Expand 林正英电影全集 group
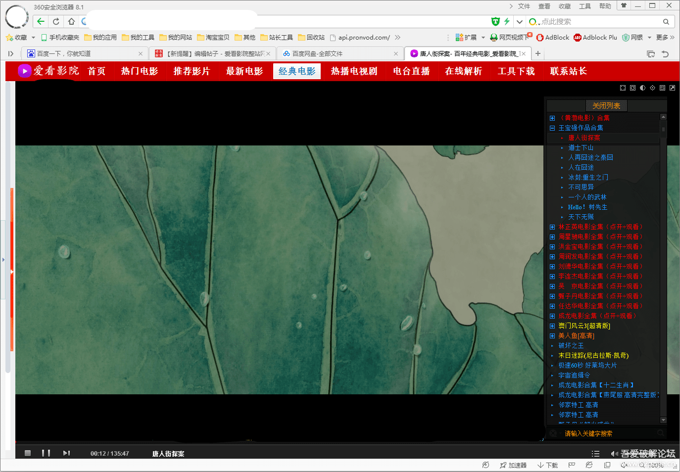The height and width of the screenshot is (472, 680). pos(552,227)
